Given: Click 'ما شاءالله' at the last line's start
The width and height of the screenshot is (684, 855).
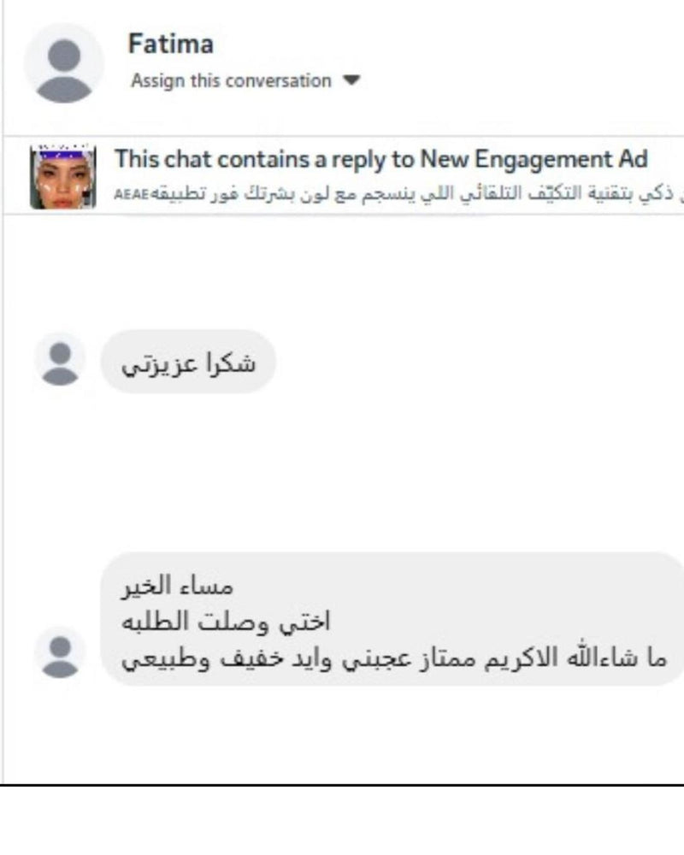Looking at the screenshot, I should point(616,657).
